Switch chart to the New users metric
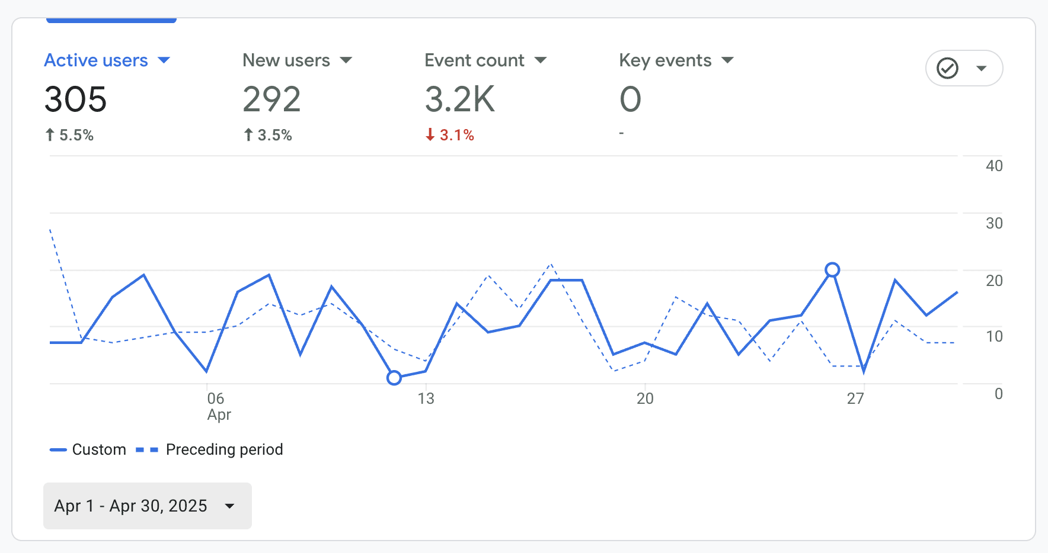 (x=286, y=60)
